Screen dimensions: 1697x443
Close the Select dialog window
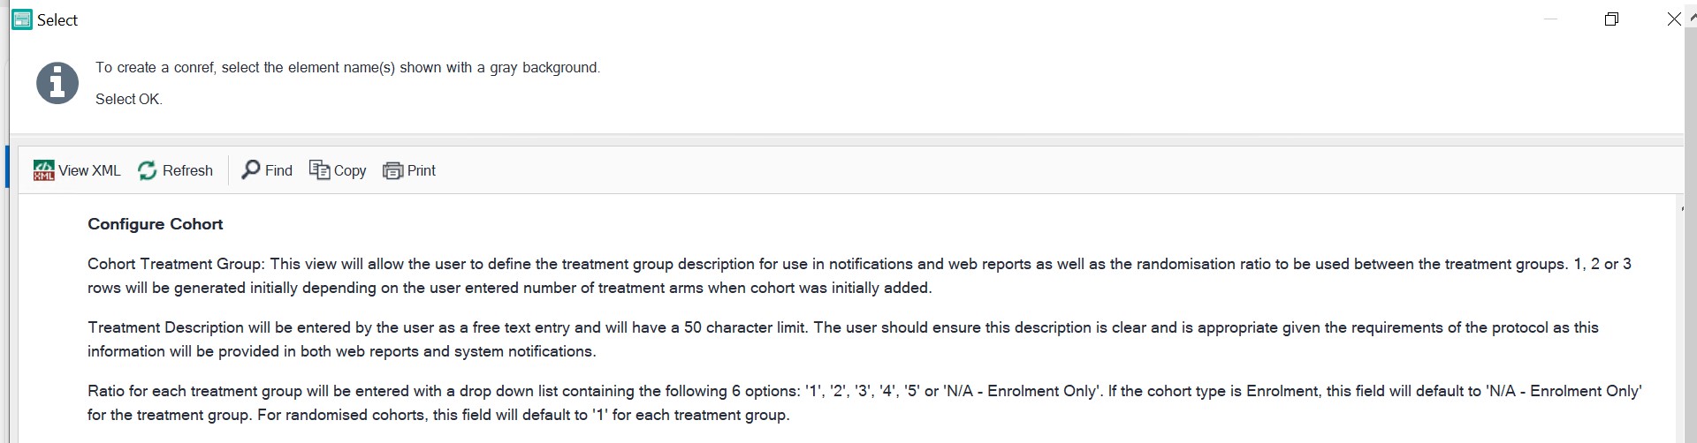coord(1673,19)
